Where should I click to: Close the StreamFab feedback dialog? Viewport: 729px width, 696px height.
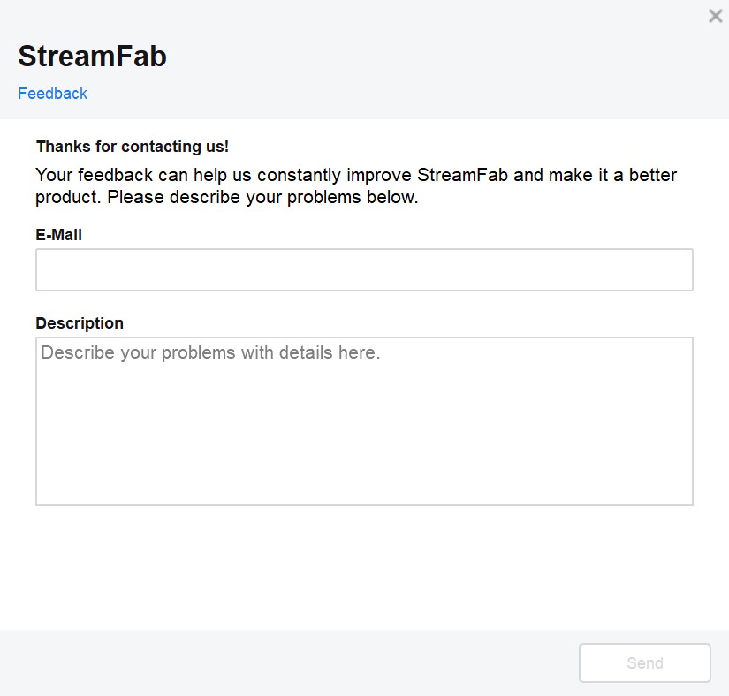tap(715, 16)
